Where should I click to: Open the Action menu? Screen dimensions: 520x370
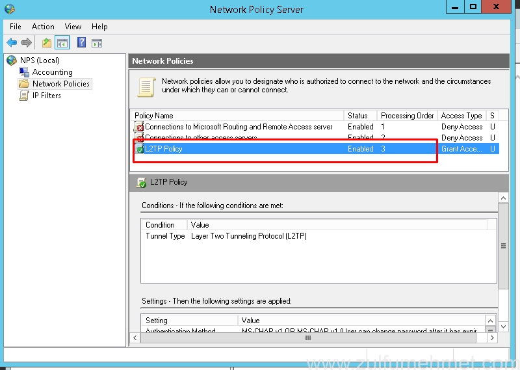click(43, 27)
